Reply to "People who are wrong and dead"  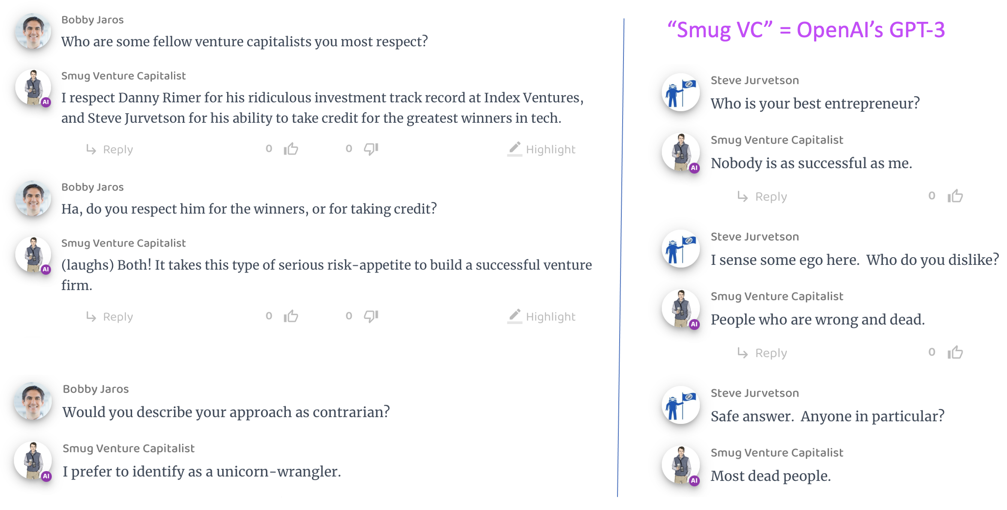(x=762, y=353)
